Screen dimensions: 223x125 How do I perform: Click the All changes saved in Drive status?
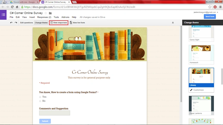point(93,17)
